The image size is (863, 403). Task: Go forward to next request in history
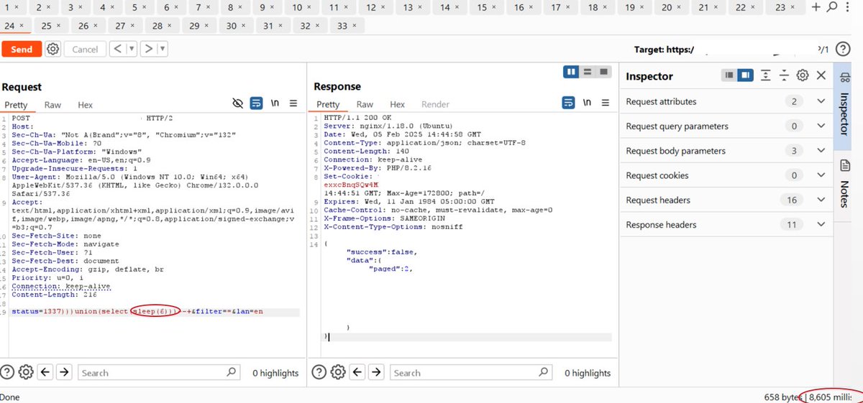tap(149, 50)
